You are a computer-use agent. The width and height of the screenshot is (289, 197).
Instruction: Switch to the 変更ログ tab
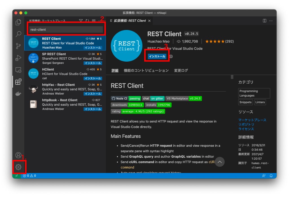pos(181,70)
